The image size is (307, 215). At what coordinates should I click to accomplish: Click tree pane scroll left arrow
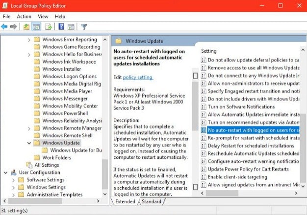[x=5, y=201]
